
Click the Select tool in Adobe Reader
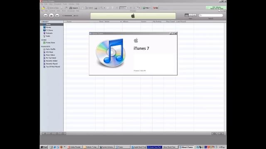coord(89,8)
